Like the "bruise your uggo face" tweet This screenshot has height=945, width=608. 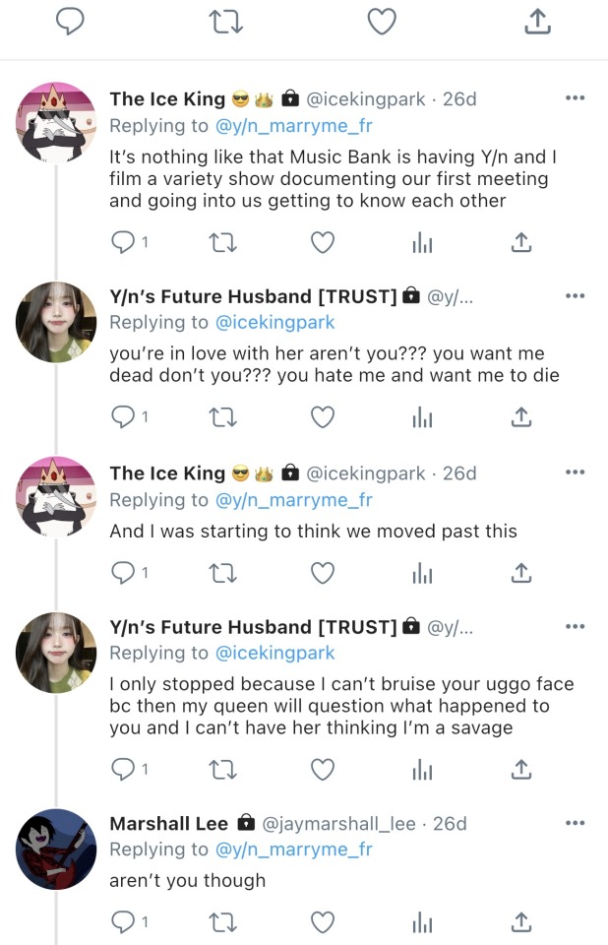(323, 769)
